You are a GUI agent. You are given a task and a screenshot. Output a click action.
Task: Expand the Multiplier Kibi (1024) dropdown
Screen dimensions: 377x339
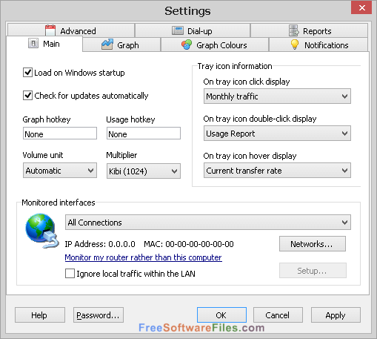point(144,171)
